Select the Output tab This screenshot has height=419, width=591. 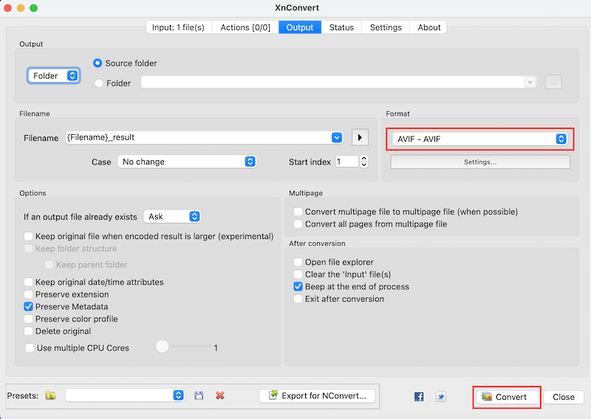point(300,27)
